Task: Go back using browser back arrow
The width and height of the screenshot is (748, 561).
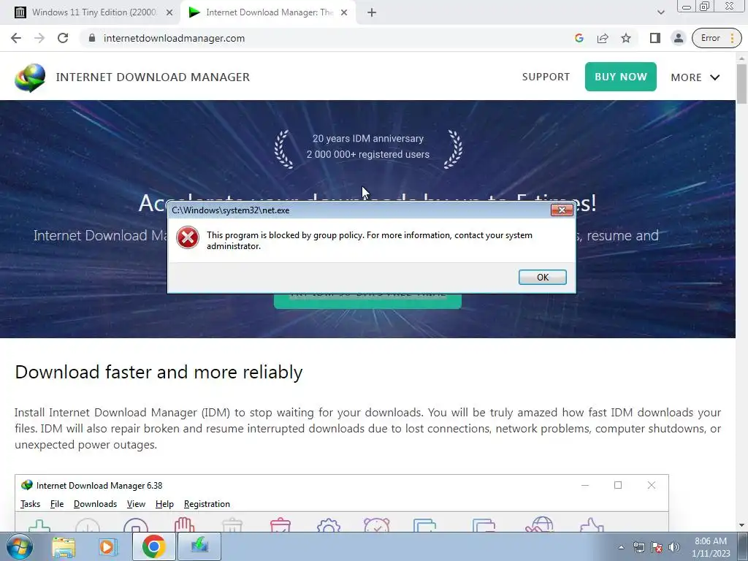Action: click(16, 38)
